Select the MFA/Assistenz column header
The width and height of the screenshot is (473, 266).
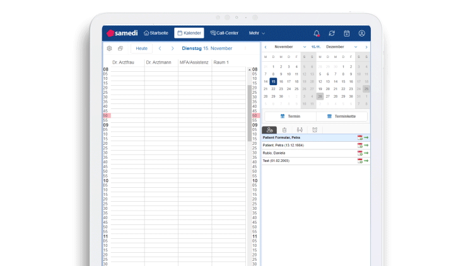click(x=194, y=62)
